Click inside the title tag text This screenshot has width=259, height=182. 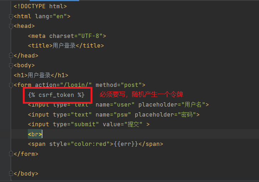point(64,46)
